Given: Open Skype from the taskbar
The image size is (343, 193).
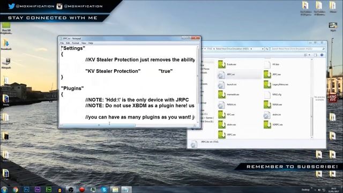Looking at the screenshot, I should coord(104,189).
